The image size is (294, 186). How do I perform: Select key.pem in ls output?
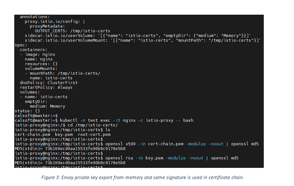pos(64,135)
